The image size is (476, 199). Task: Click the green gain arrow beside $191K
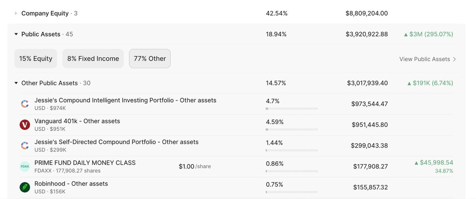[409, 83]
